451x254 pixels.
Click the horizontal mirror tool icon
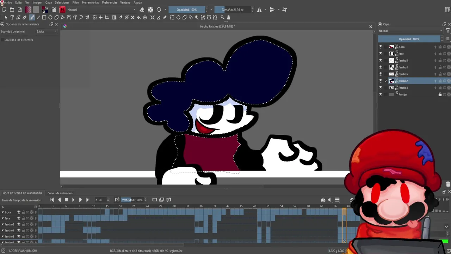click(259, 10)
